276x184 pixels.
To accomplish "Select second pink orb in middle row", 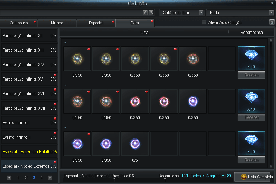I will [x=164, y=101].
